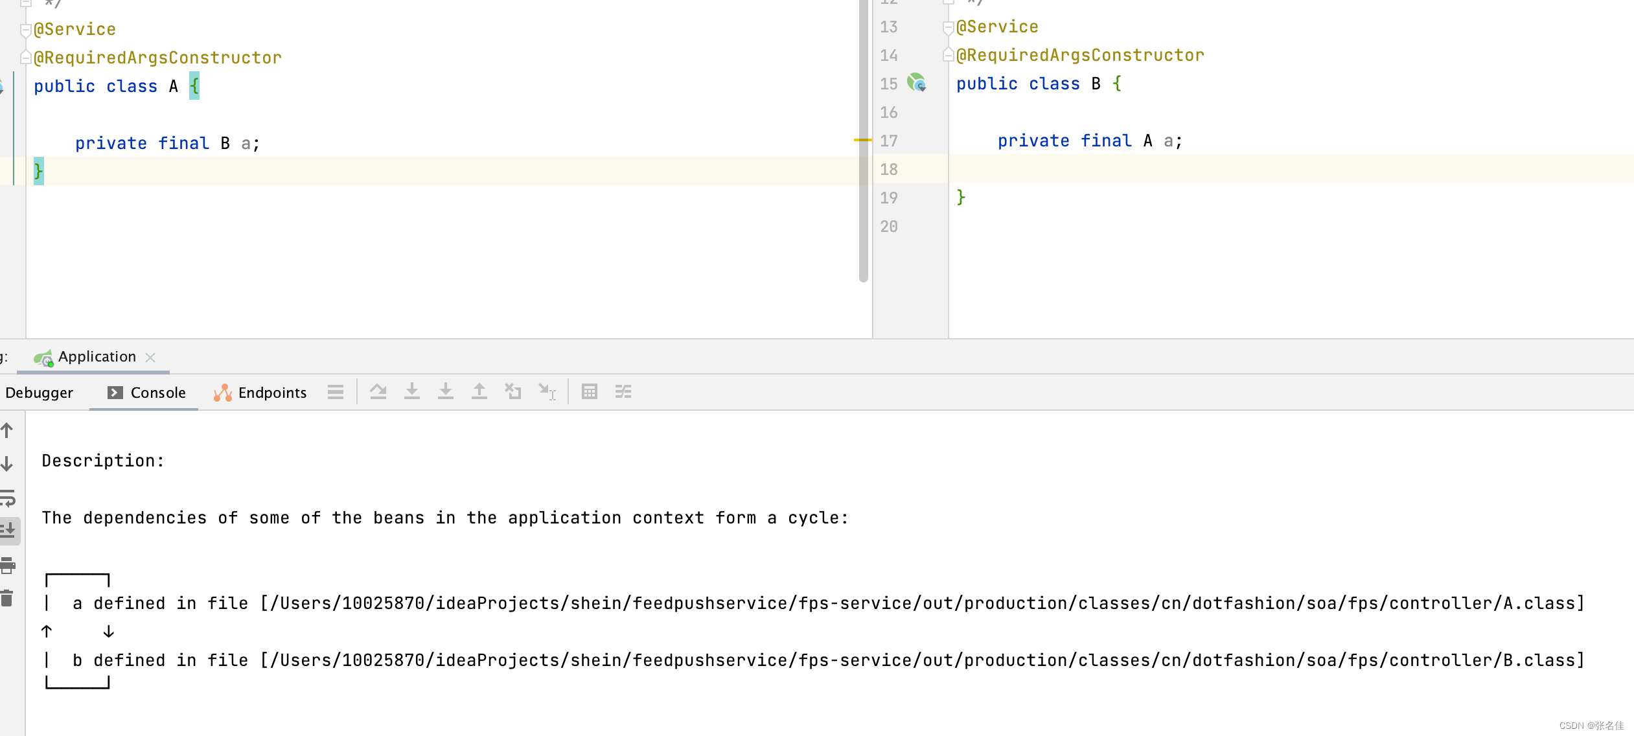1634x736 pixels.
Task: Click the Step Over debugger icon
Action: (x=378, y=392)
